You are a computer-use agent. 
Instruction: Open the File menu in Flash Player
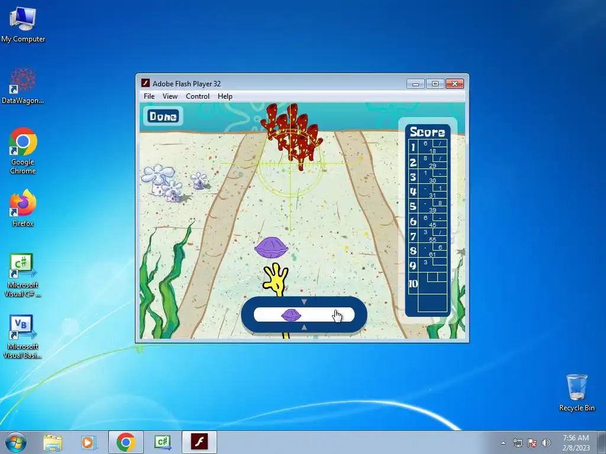click(149, 96)
